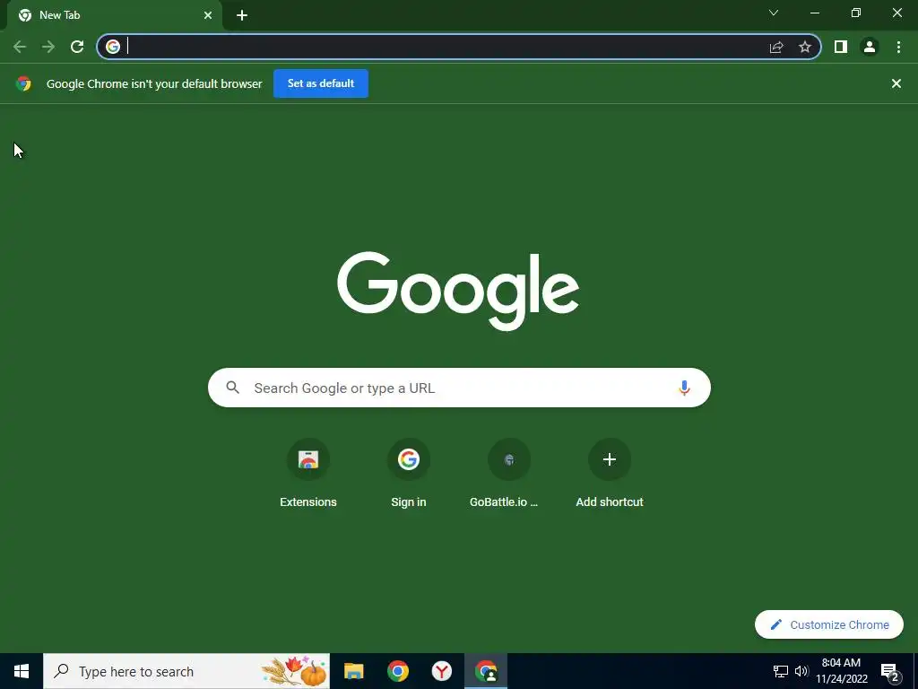
Task: Open volume control tray icon
Action: click(801, 671)
